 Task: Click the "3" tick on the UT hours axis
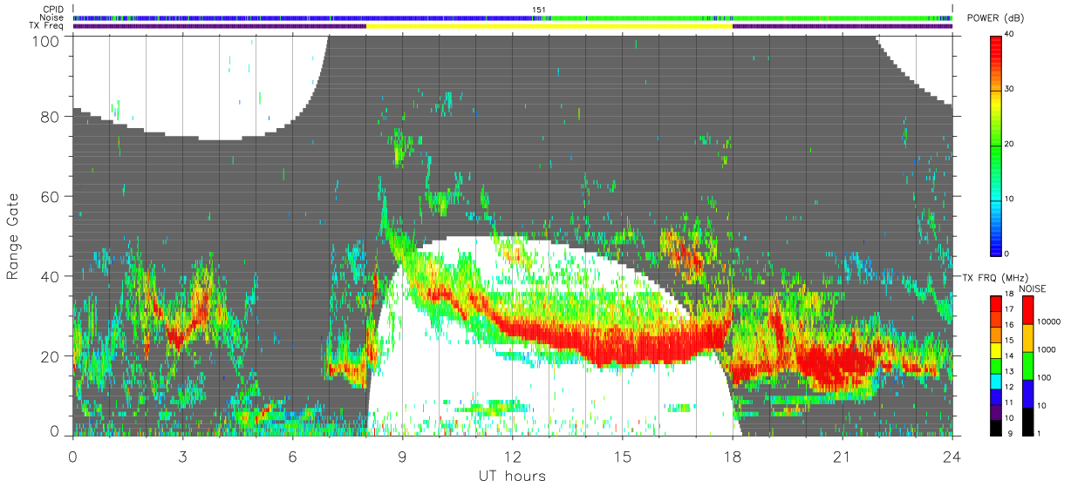click(182, 456)
